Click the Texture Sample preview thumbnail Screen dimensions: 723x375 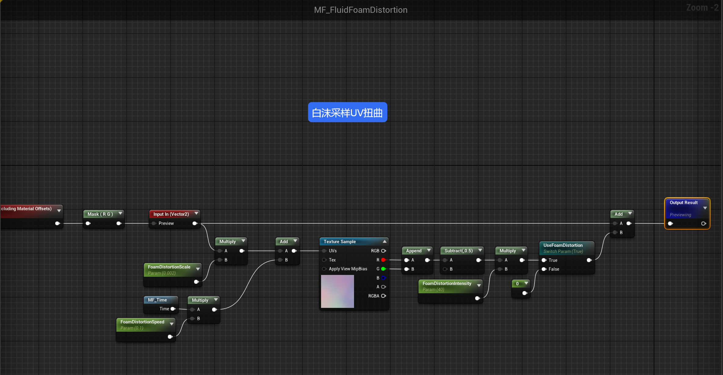coord(337,291)
